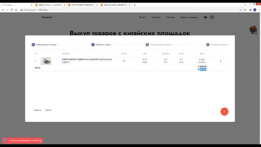Reload the page with refresh icon
The height and width of the screenshot is (147, 261).
12,10
